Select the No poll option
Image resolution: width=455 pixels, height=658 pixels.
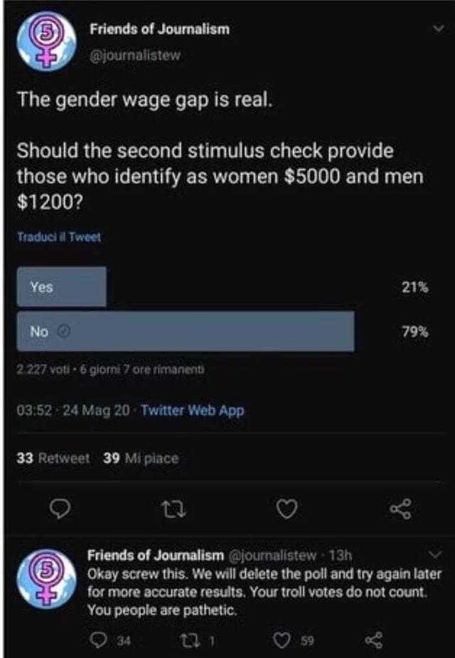click(x=186, y=331)
